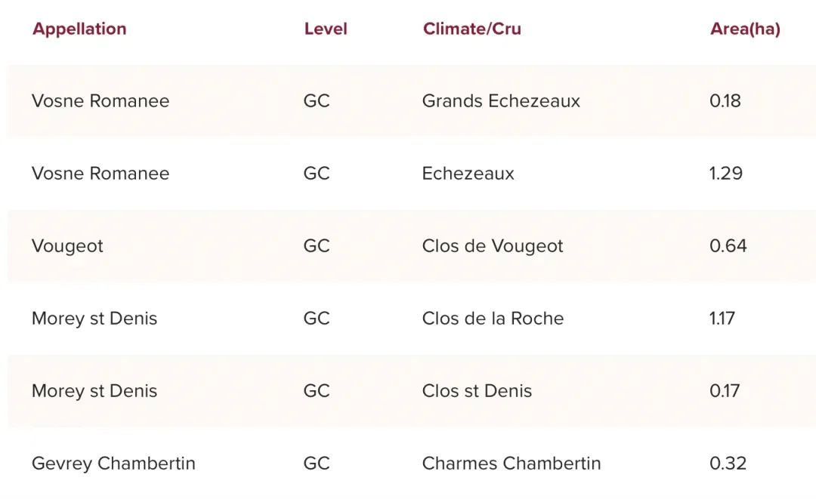Select the Grands Echezeaux cell
This screenshot has height=499, width=816.
point(501,101)
